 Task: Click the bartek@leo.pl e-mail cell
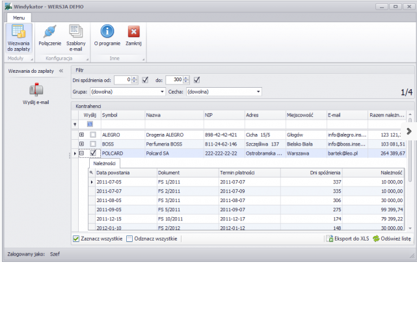tap(347, 153)
